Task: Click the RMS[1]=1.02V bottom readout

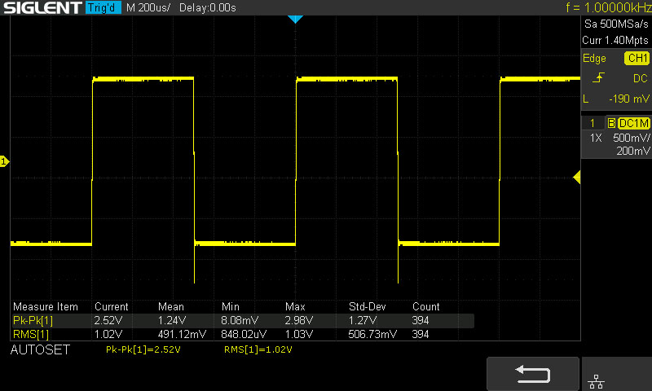Action: coord(258,350)
